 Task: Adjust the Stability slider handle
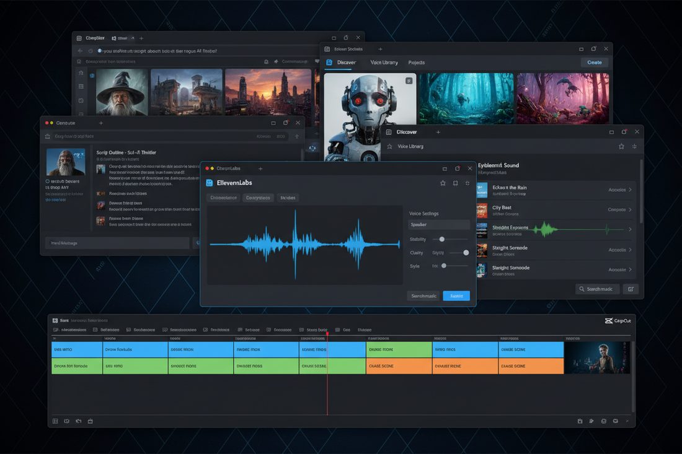(442, 239)
